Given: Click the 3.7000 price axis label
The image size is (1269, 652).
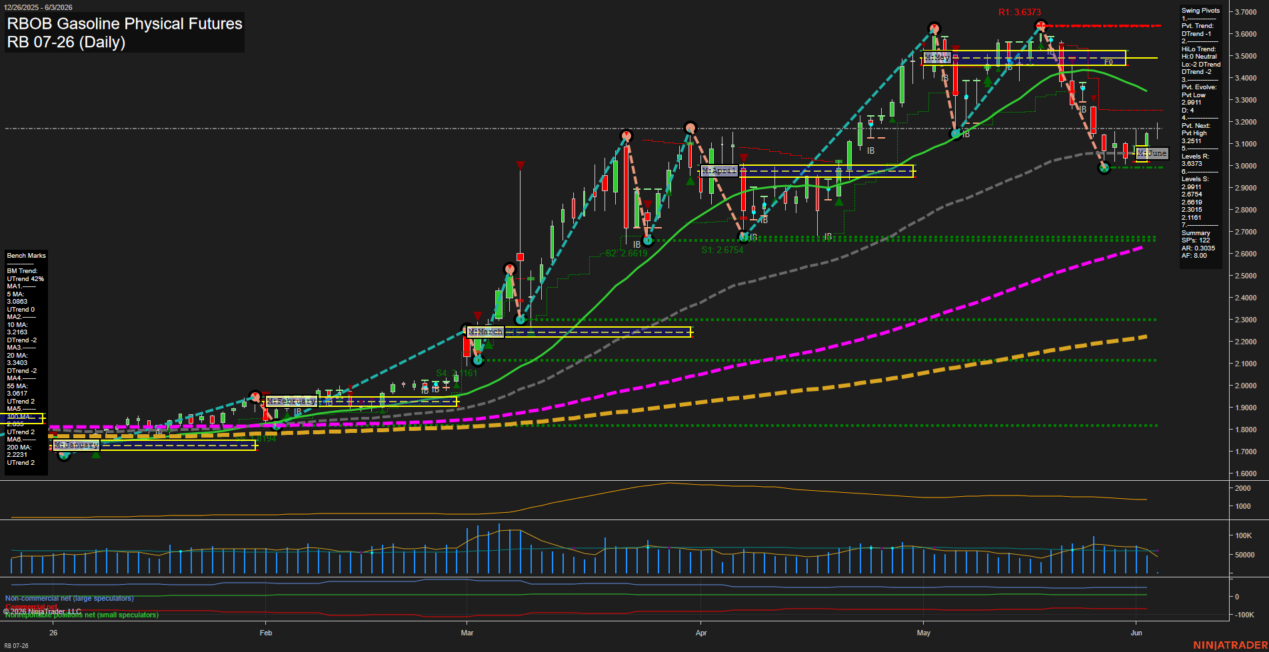Looking at the screenshot, I should coord(1246,12).
